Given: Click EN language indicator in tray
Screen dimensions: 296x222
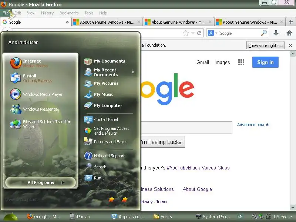Looking at the screenshot, I should point(240,216).
